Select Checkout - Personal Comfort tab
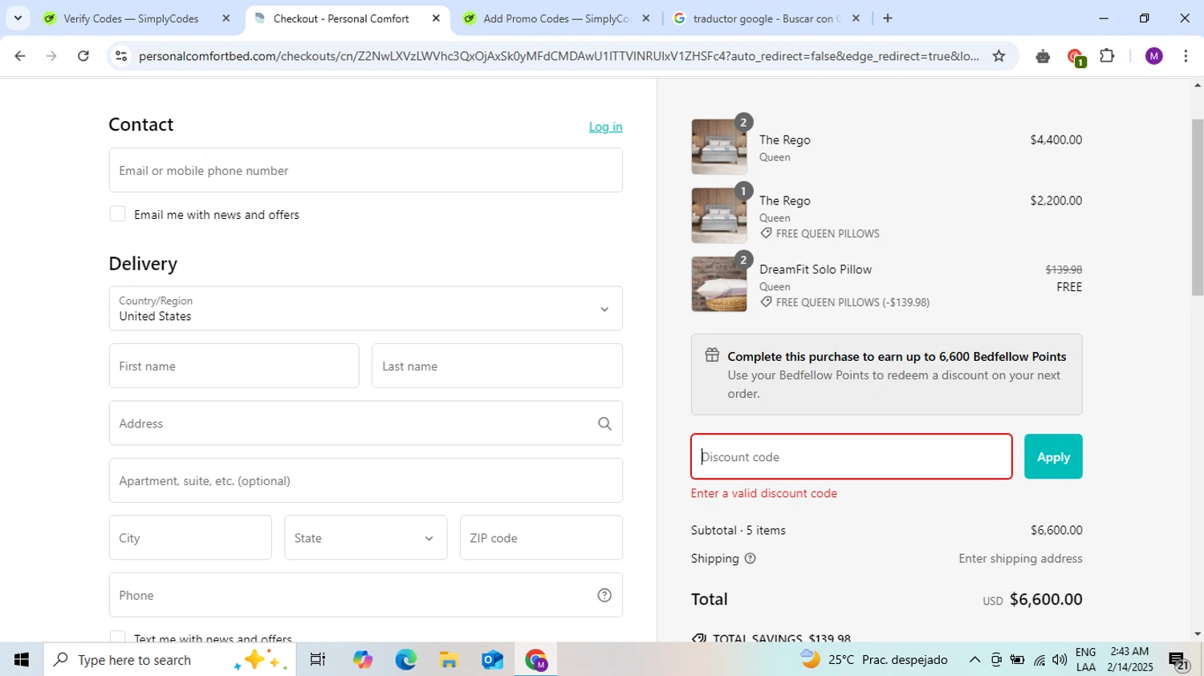This screenshot has width=1204, height=676. pyautogui.click(x=341, y=18)
